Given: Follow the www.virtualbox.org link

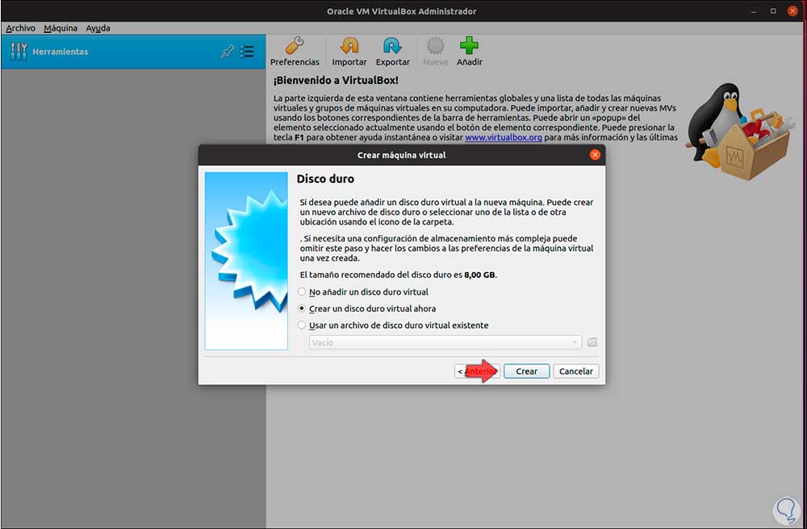Looking at the screenshot, I should (x=503, y=137).
